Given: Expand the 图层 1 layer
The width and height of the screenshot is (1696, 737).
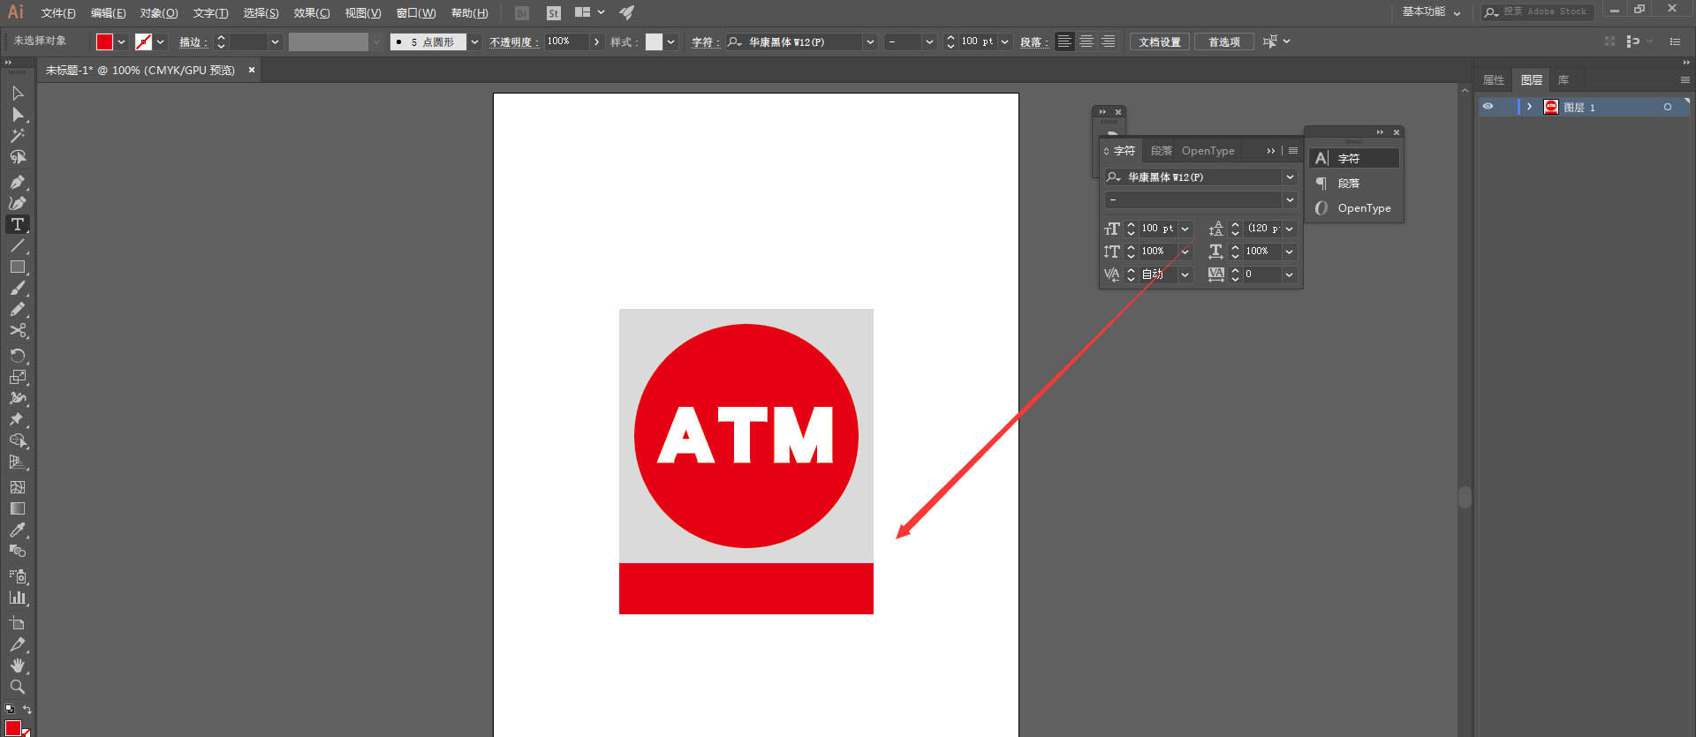Looking at the screenshot, I should tap(1529, 107).
